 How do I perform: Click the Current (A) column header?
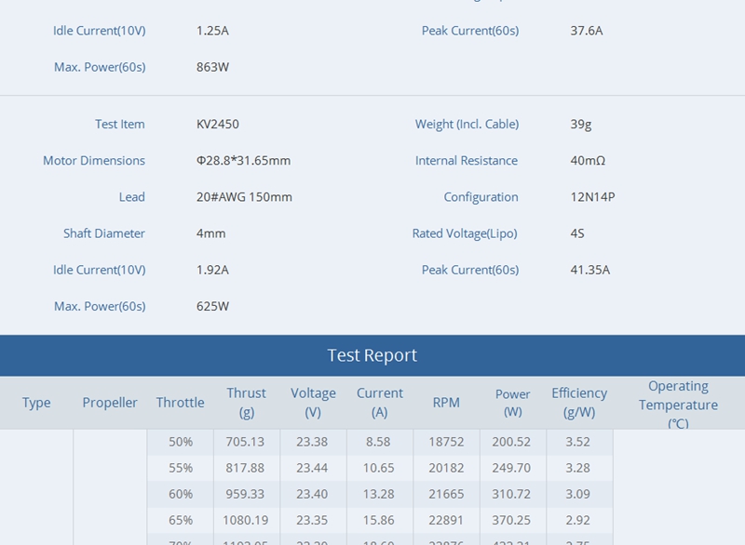380,403
